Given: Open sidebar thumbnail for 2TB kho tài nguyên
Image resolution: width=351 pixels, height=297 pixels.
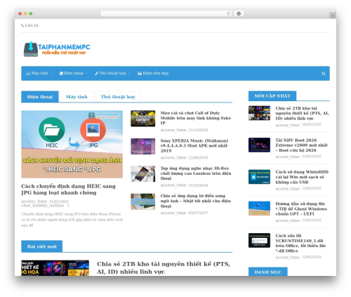Looking at the screenshot, I should point(259,113).
